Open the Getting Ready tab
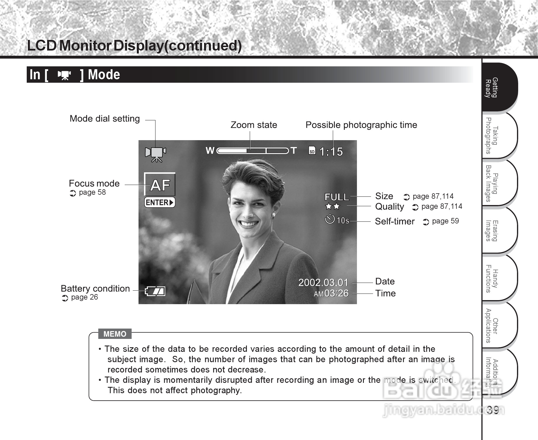The image size is (538, 440). 499,87
